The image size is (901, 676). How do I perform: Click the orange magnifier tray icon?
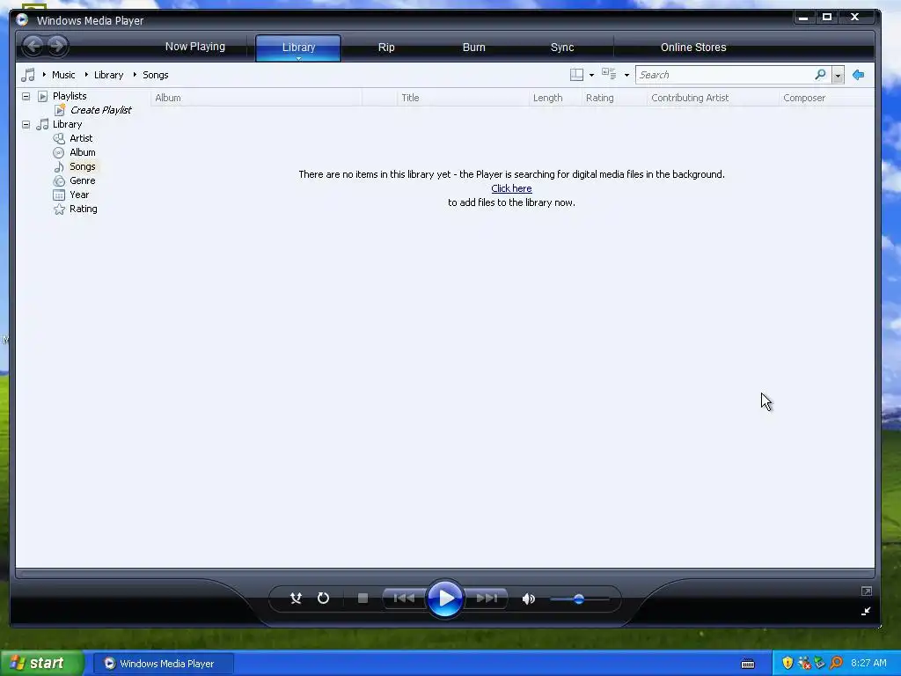click(x=836, y=663)
